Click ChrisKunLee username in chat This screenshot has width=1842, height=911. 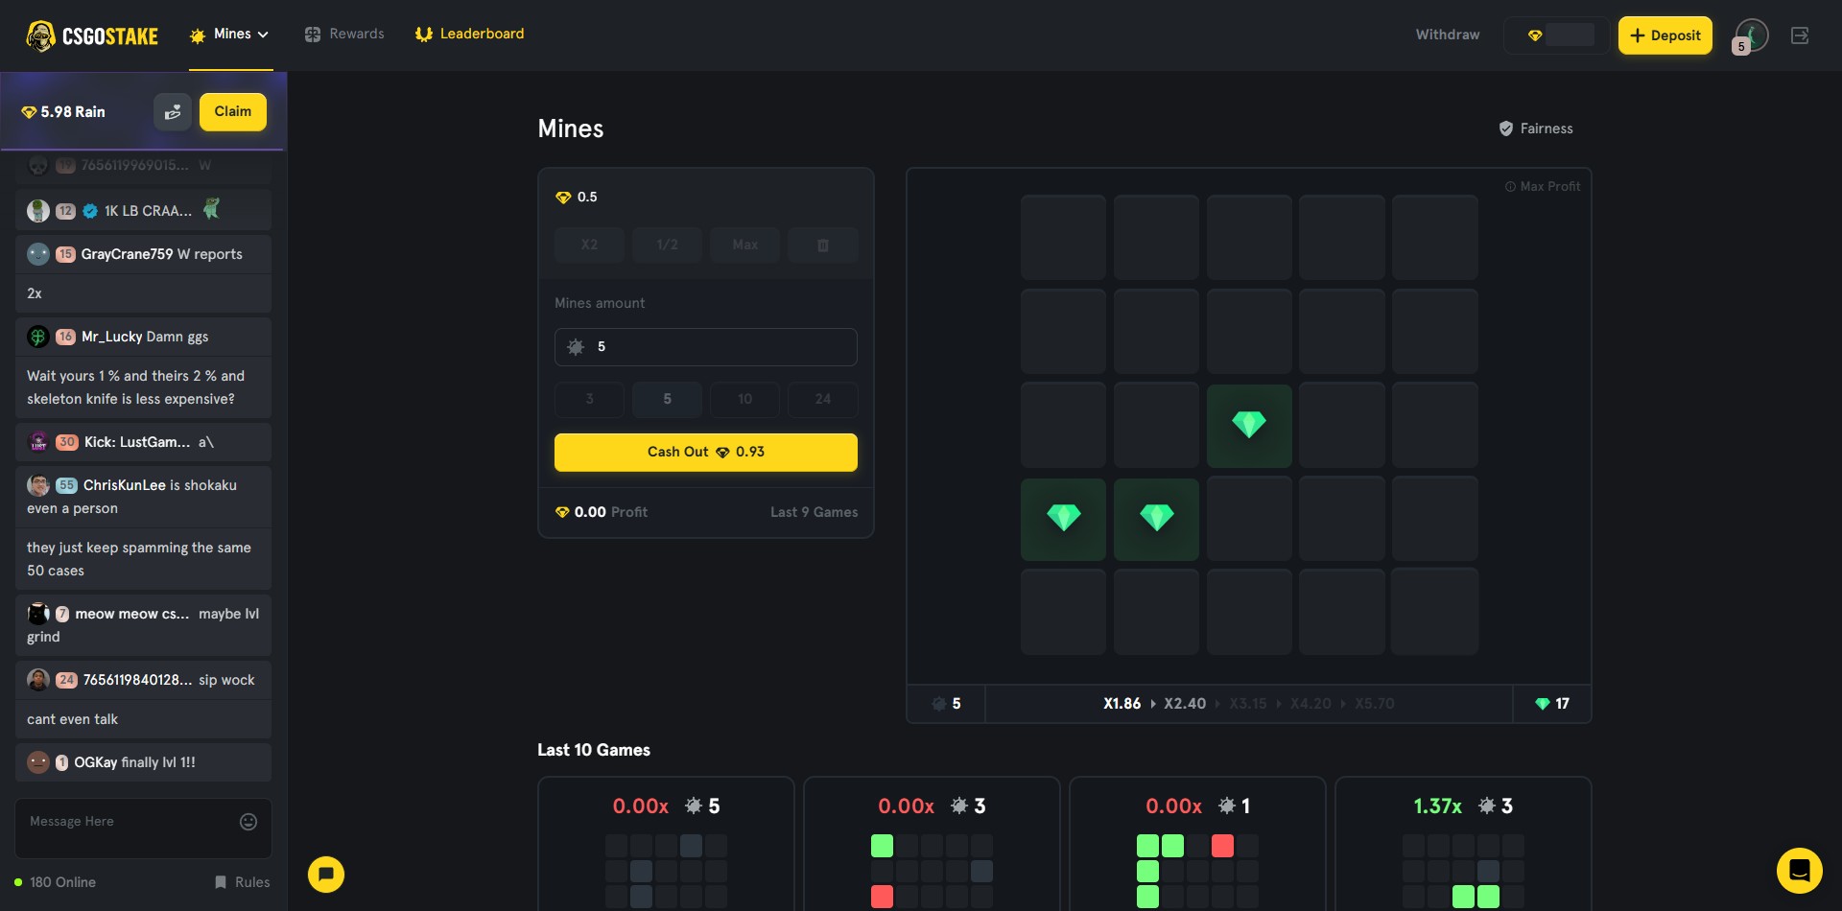click(124, 485)
